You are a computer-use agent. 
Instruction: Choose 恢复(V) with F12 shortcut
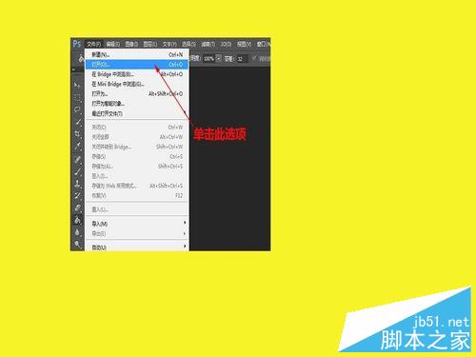point(137,195)
